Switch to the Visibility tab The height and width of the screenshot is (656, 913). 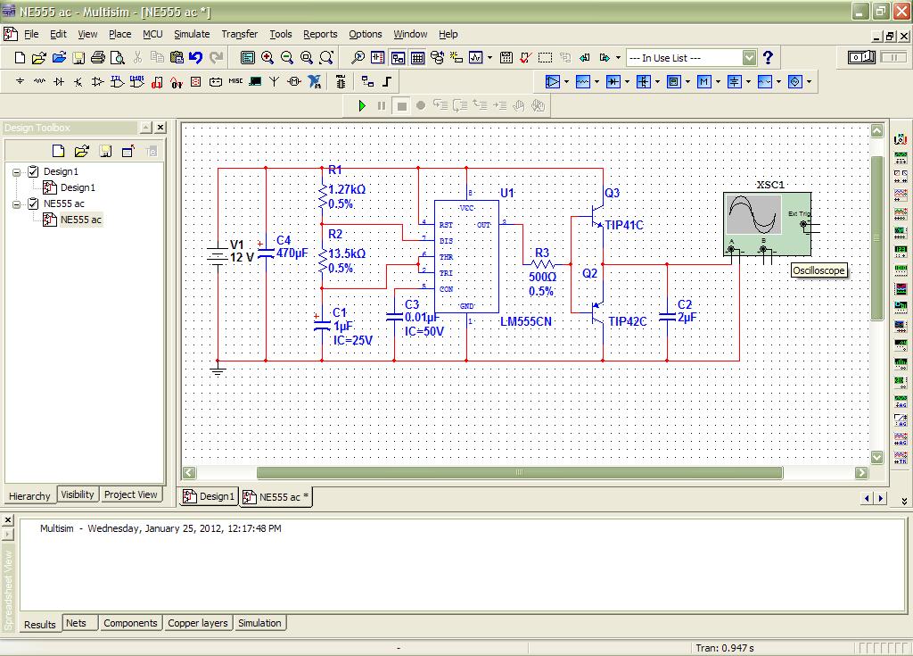78,494
